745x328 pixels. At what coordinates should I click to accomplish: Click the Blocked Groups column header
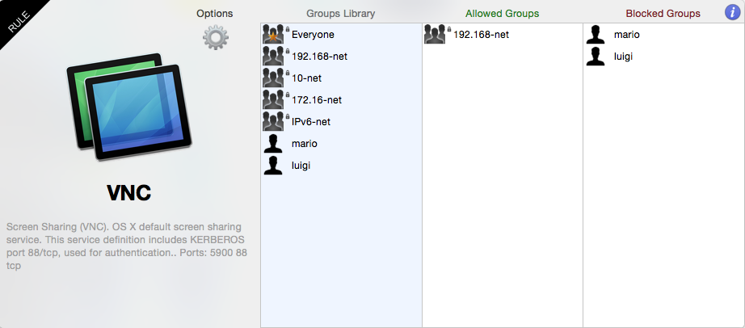[663, 14]
